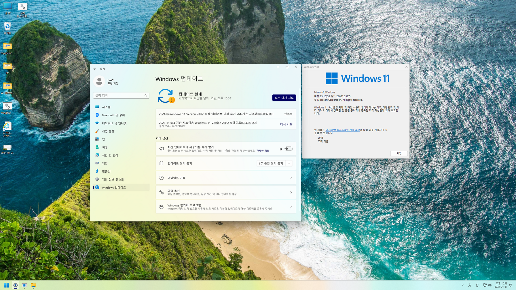Open the 시스템 settings category

pos(121,107)
